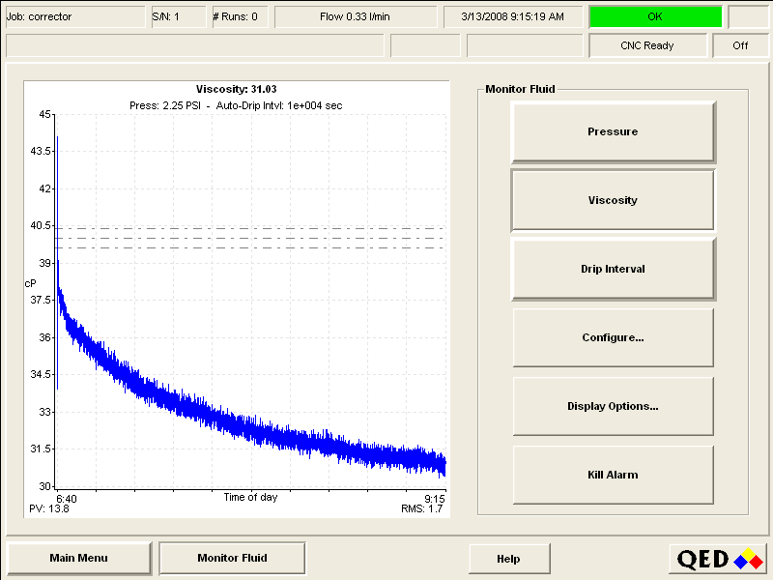Click the Job: corrector field
This screenshot has height=580, width=773.
click(x=73, y=16)
